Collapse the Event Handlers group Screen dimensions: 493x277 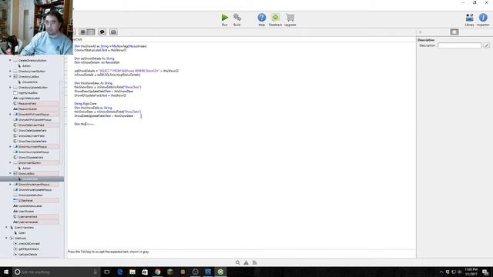coord(6,228)
